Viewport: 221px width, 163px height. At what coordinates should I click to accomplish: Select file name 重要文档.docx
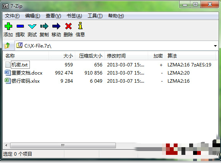click(27, 73)
